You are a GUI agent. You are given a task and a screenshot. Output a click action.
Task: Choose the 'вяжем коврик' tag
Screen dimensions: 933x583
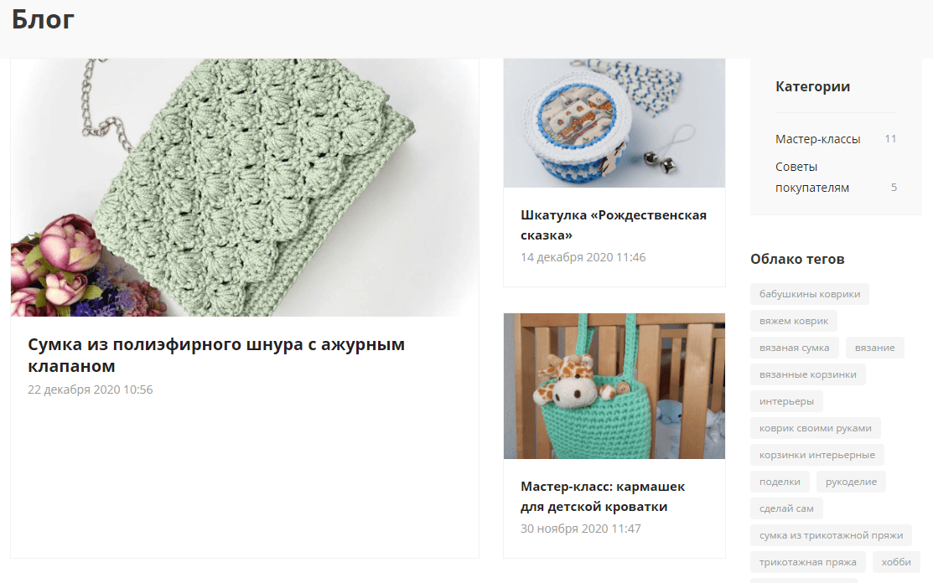(794, 321)
